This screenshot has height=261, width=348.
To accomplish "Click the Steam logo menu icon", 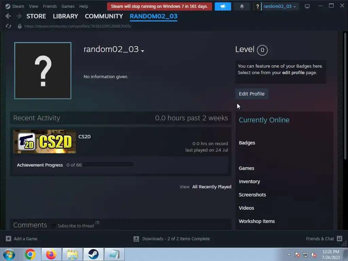I will click(x=8, y=6).
